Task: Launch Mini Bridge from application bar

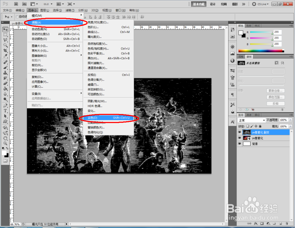Action: (24, 4)
